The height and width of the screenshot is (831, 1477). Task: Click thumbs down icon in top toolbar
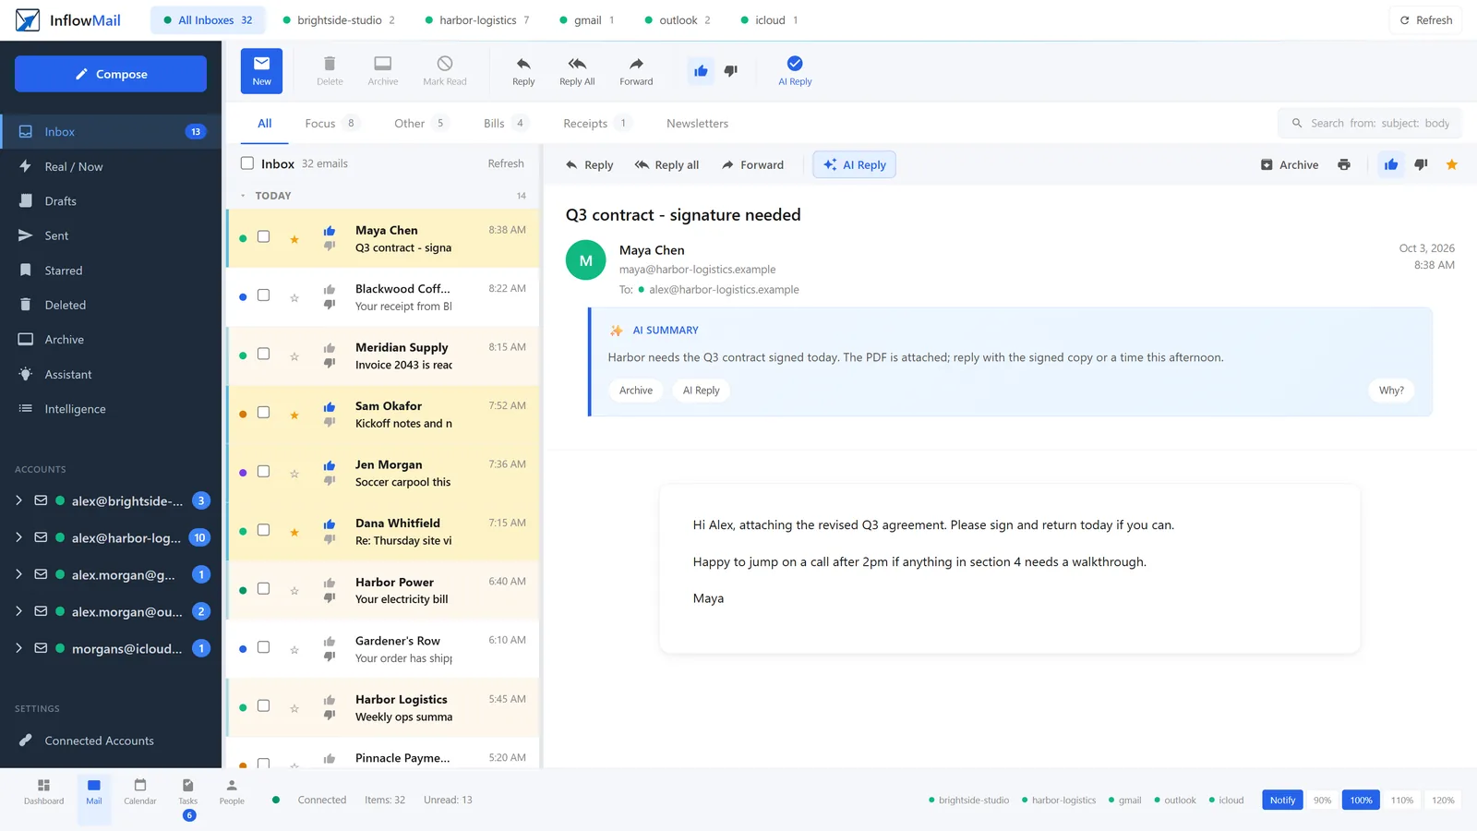tap(731, 71)
